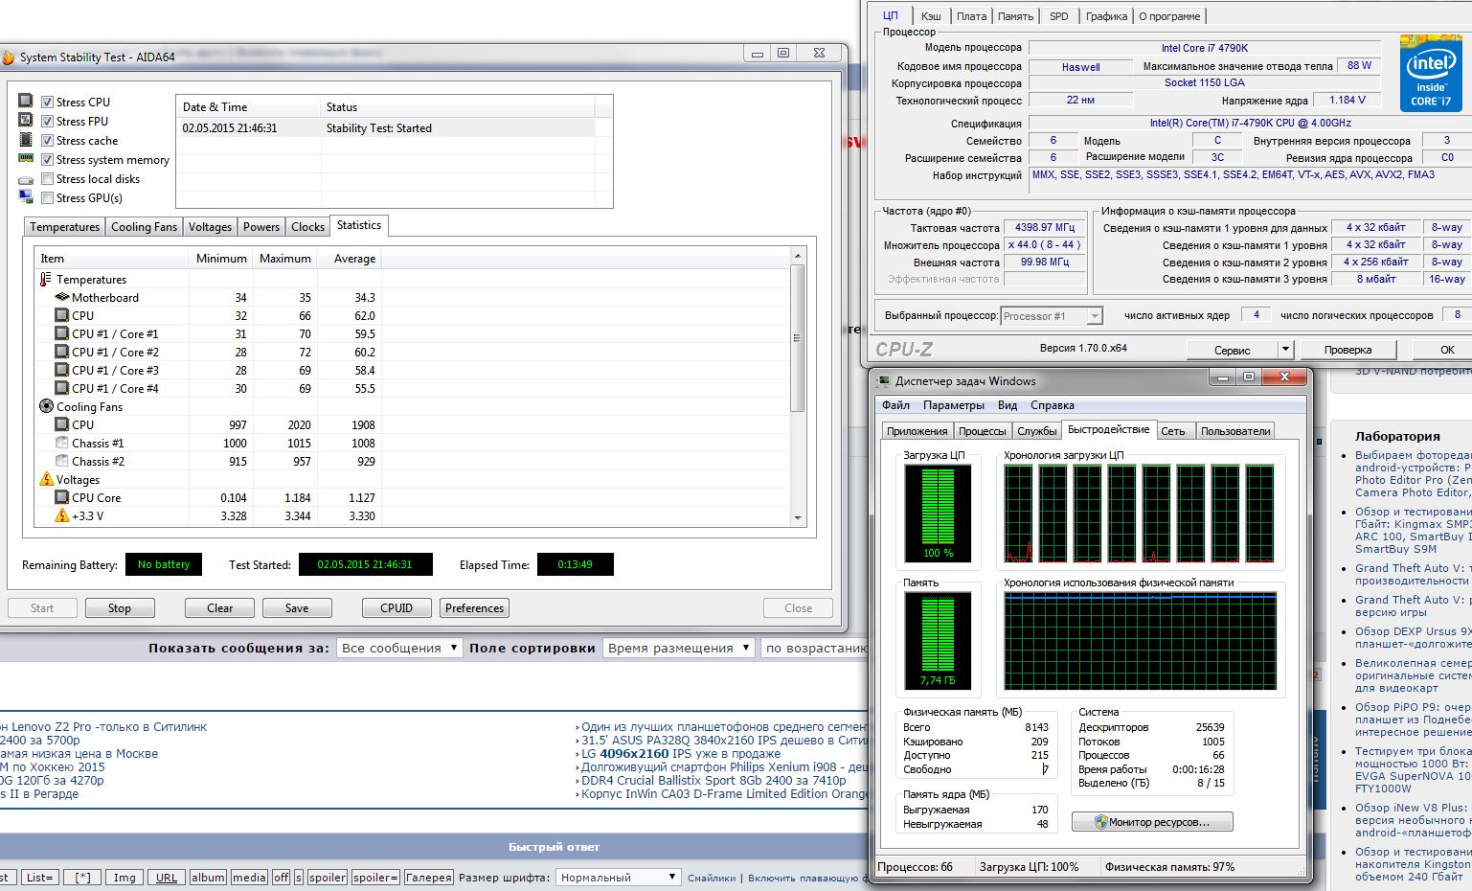This screenshot has height=891, width=1472.
Task: Open the SPD tab in CPU-Z
Action: tap(1058, 16)
